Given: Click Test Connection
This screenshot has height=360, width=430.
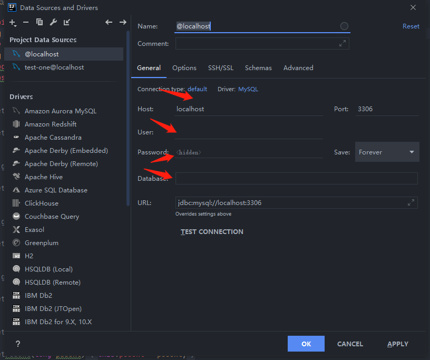Looking at the screenshot, I should 212,232.
